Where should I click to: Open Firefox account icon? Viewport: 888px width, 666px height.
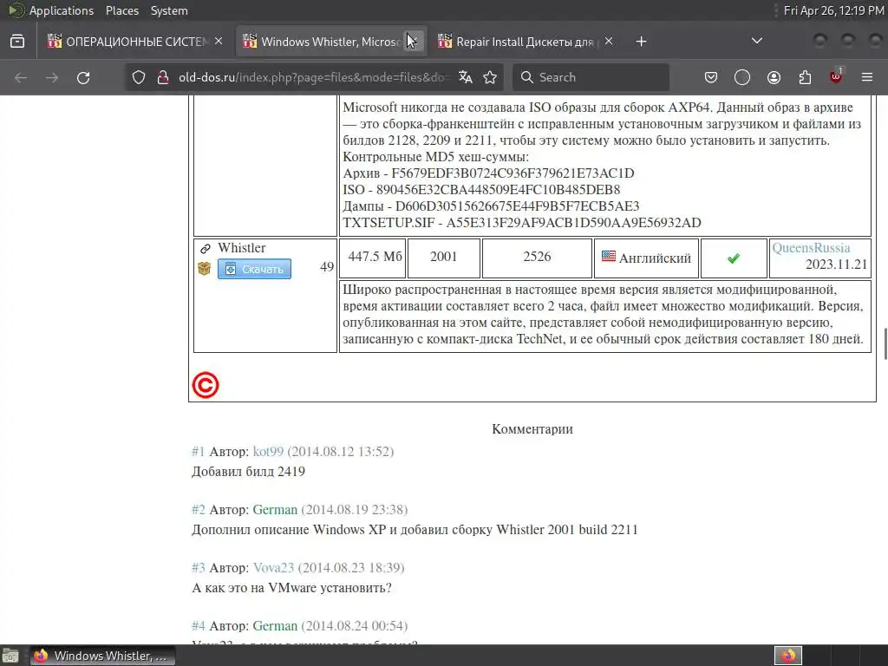tap(774, 77)
